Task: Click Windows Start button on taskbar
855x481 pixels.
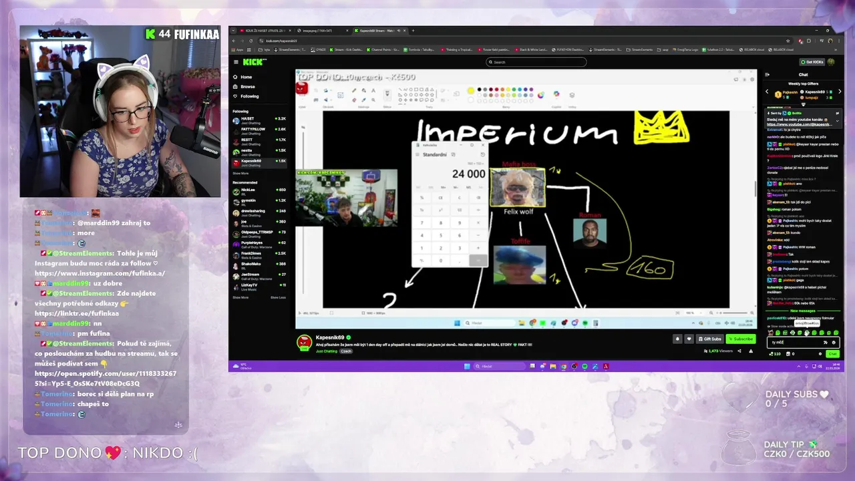Action: (x=467, y=366)
